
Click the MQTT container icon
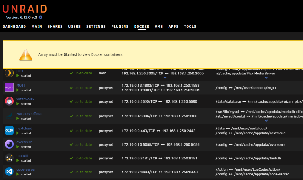(x=9, y=87)
